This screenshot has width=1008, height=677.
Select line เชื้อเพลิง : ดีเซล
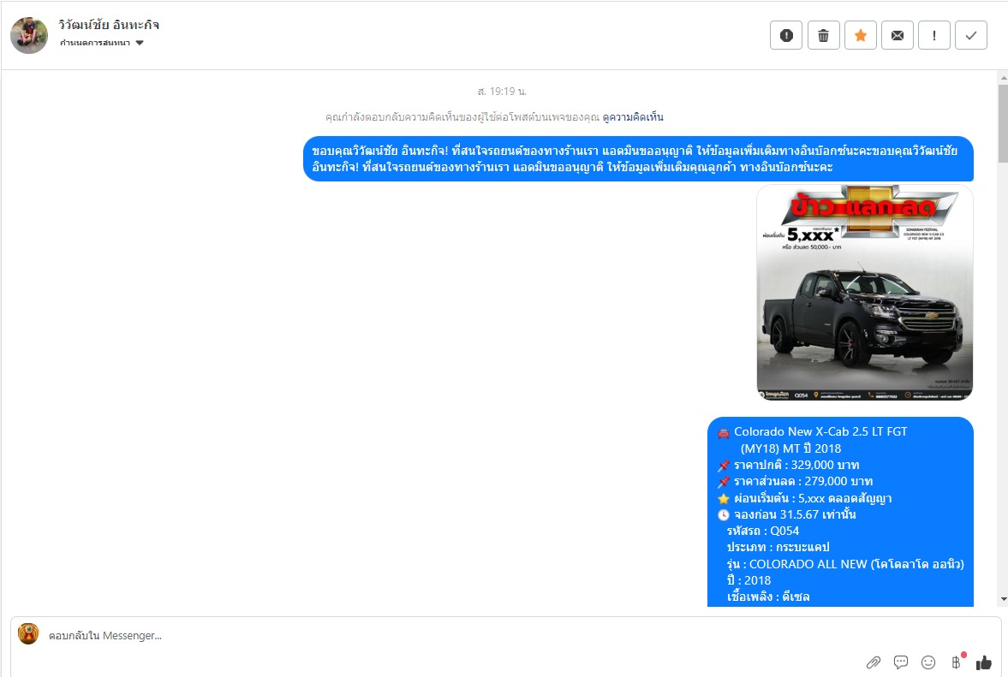[768, 597]
